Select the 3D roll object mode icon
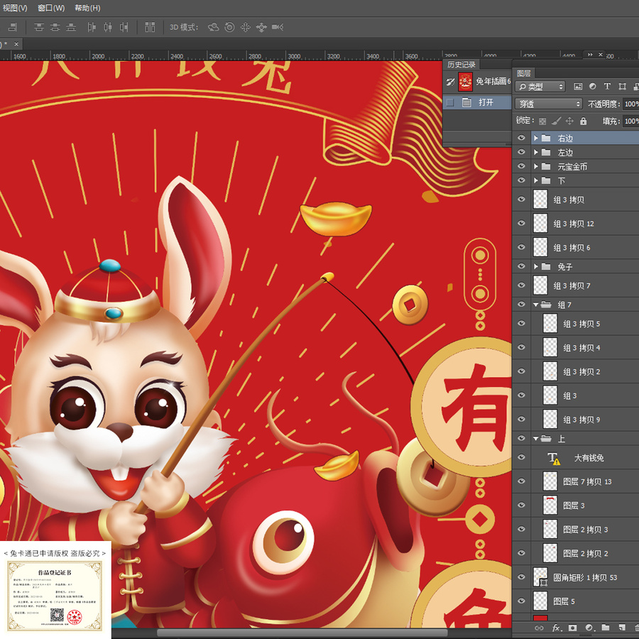Viewport: 639px width, 639px height. coord(229,27)
